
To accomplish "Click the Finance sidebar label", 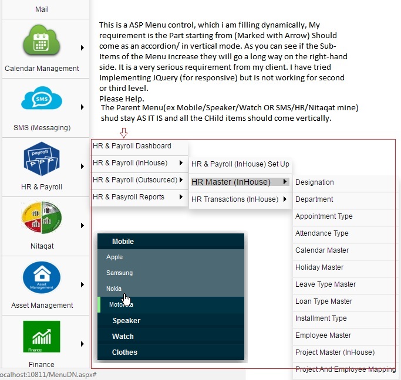I will click(42, 364).
